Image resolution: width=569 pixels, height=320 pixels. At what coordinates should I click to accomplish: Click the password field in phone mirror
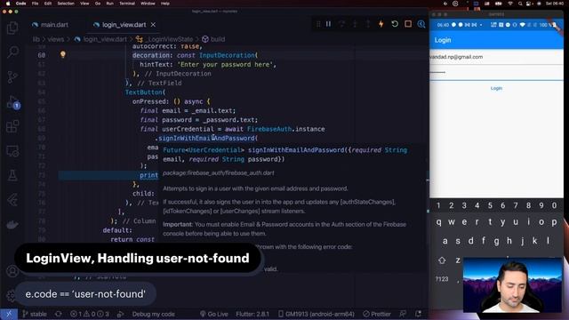coord(496,73)
